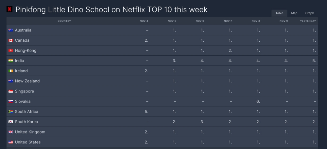Click the Hong-Kong flag icon
Screen dimensions: 327x149
click(x=10, y=51)
